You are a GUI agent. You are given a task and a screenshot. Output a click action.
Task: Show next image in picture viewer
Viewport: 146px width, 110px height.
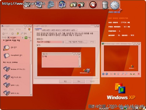pos(107,74)
